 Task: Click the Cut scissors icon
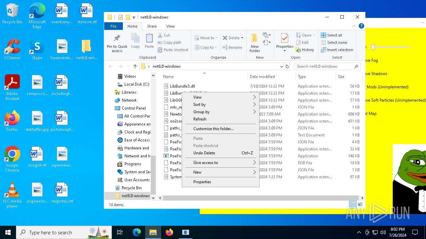coord(160,35)
